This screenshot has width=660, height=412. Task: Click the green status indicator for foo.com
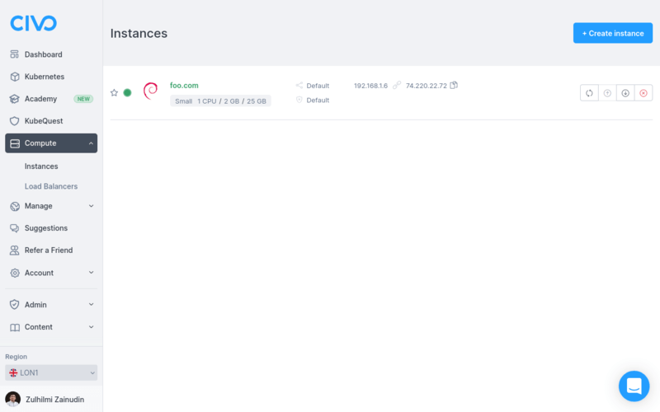(128, 93)
